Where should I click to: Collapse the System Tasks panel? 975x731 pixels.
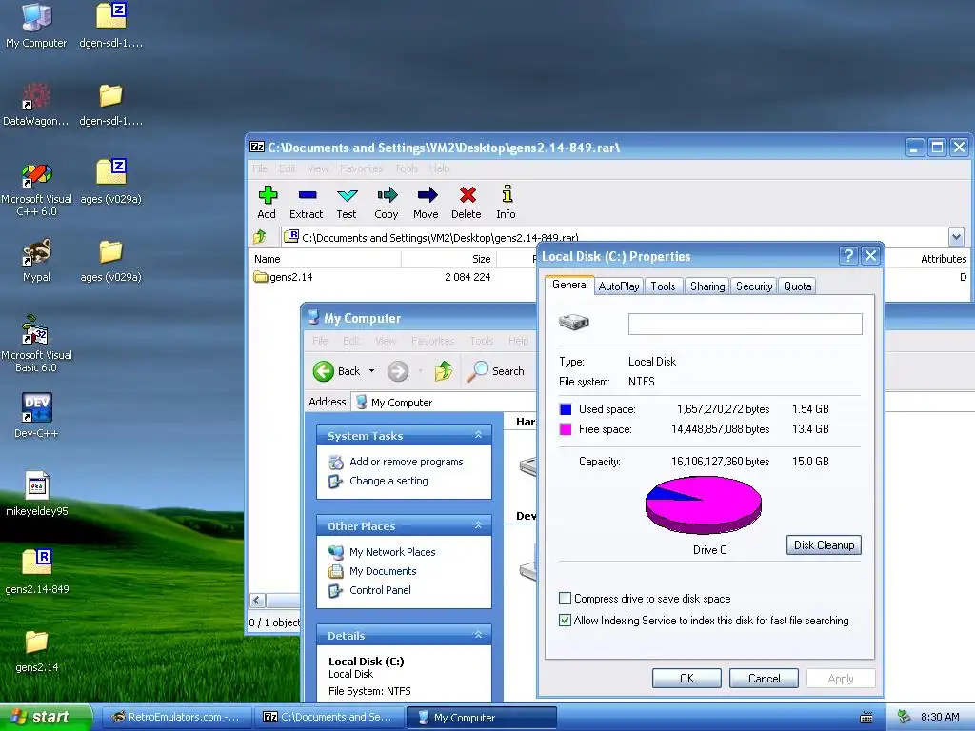click(x=478, y=435)
